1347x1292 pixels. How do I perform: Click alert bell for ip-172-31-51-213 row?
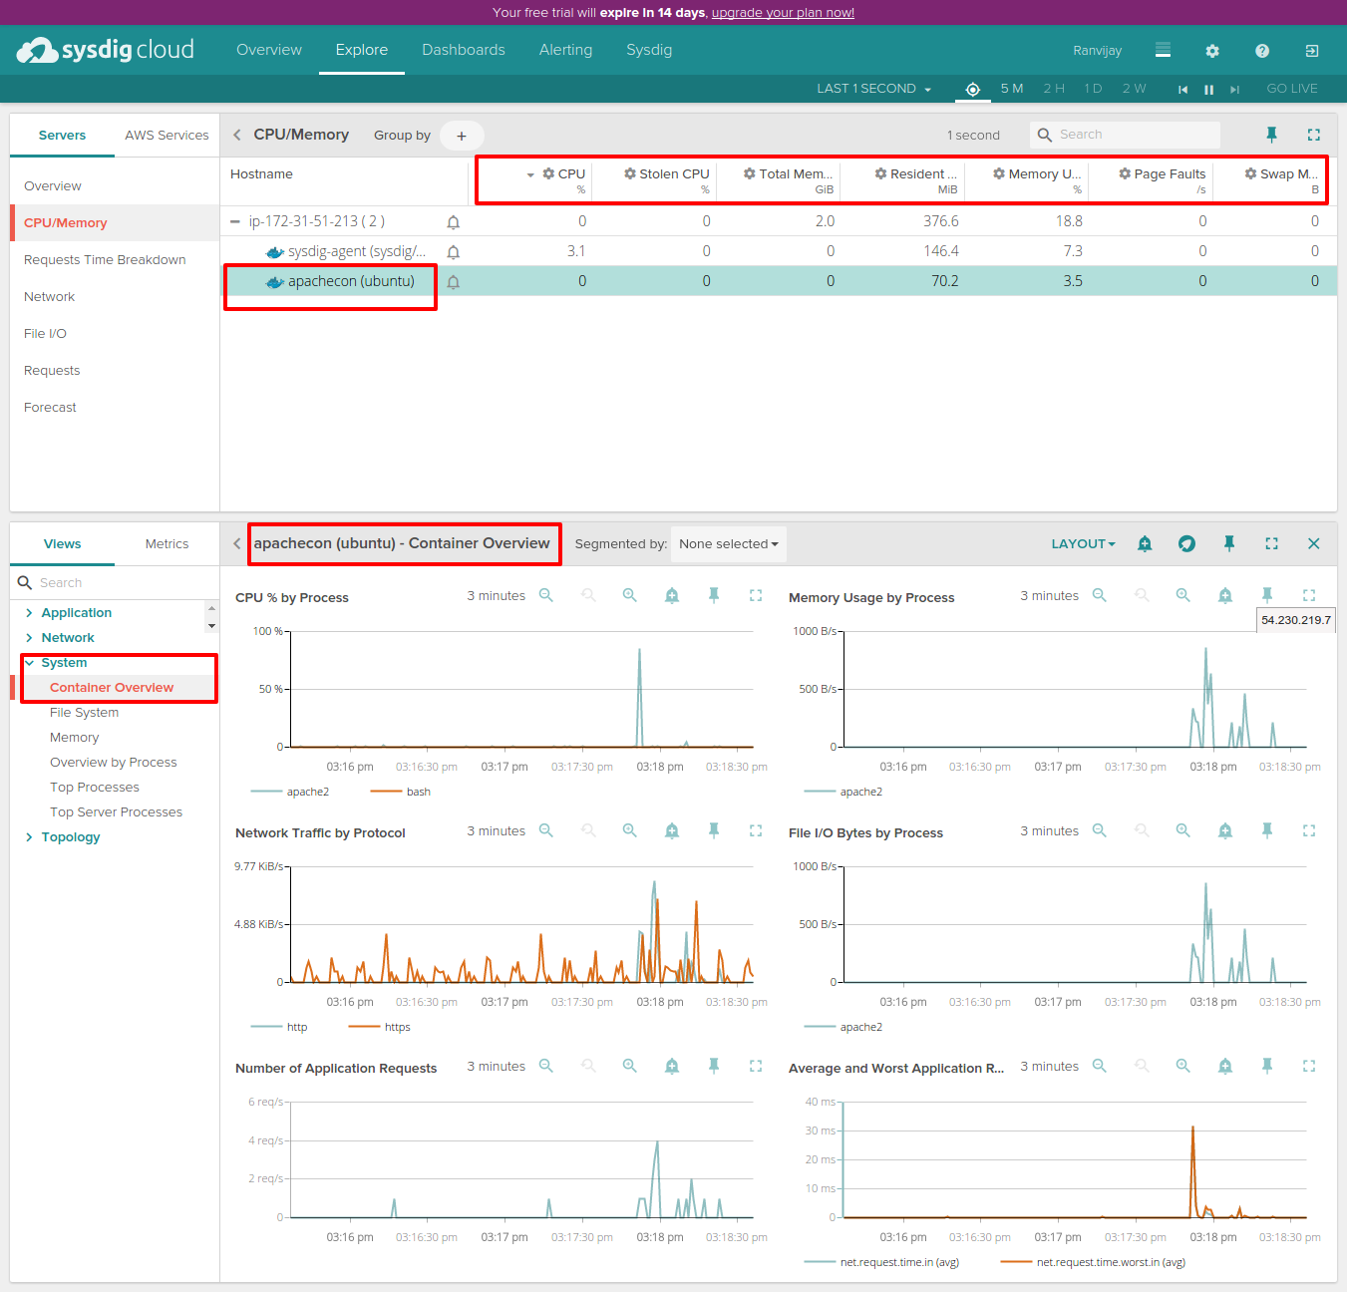(454, 222)
